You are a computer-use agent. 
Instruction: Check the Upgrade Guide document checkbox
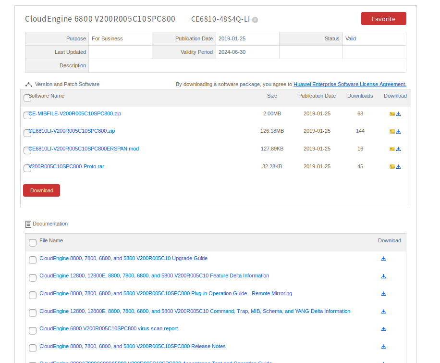click(33, 260)
